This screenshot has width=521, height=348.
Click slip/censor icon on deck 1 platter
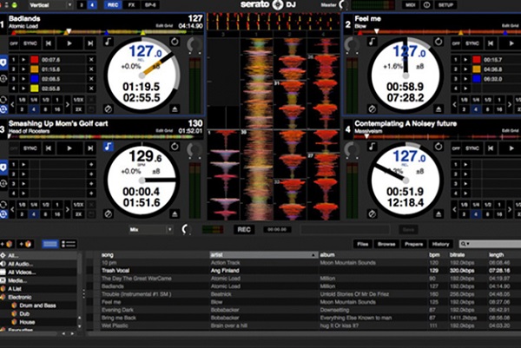pyautogui.click(x=108, y=109)
